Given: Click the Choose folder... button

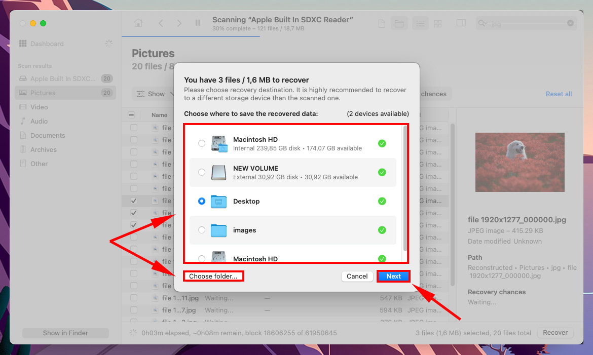Looking at the screenshot, I should pos(213,277).
